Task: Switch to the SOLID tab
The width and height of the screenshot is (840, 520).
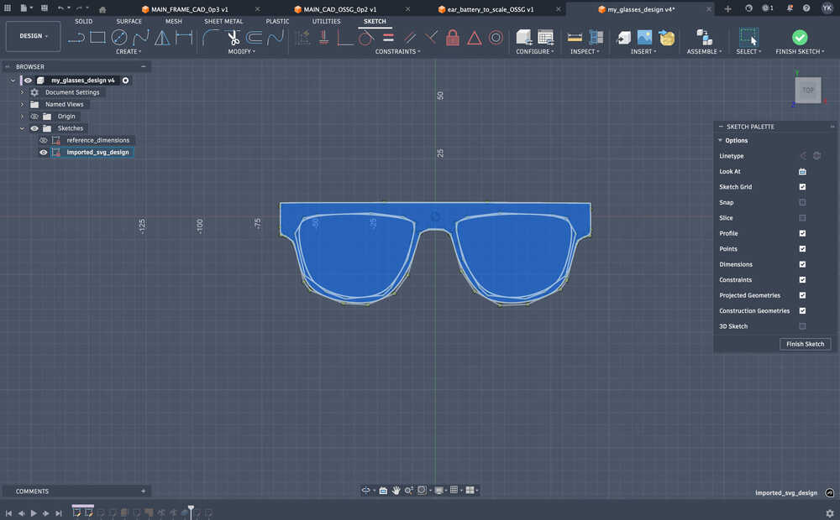Action: coord(83,21)
